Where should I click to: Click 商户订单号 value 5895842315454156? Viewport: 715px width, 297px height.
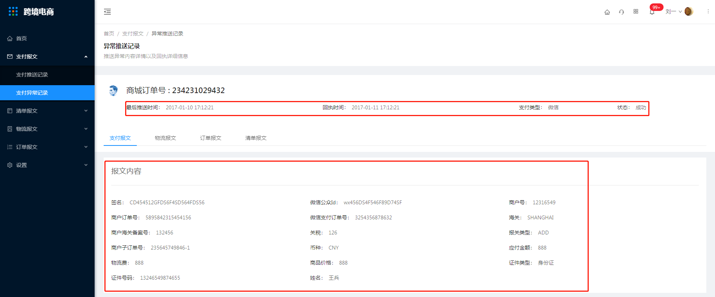pyautogui.click(x=168, y=217)
